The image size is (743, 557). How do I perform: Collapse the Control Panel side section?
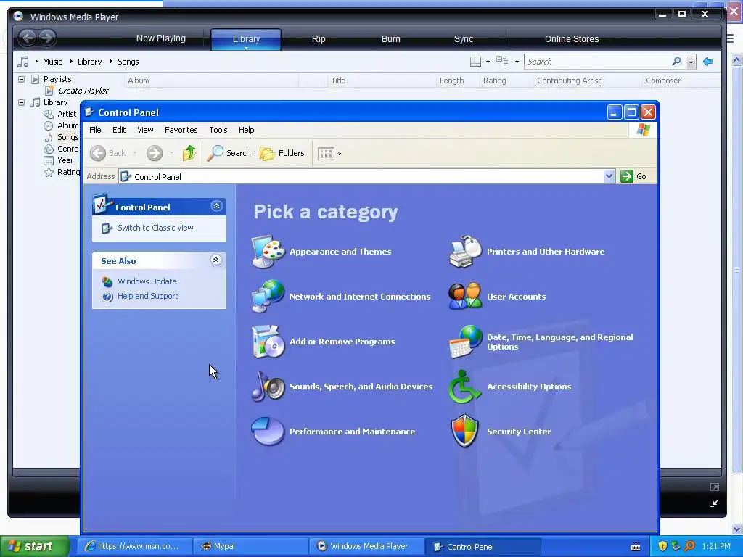tap(216, 206)
